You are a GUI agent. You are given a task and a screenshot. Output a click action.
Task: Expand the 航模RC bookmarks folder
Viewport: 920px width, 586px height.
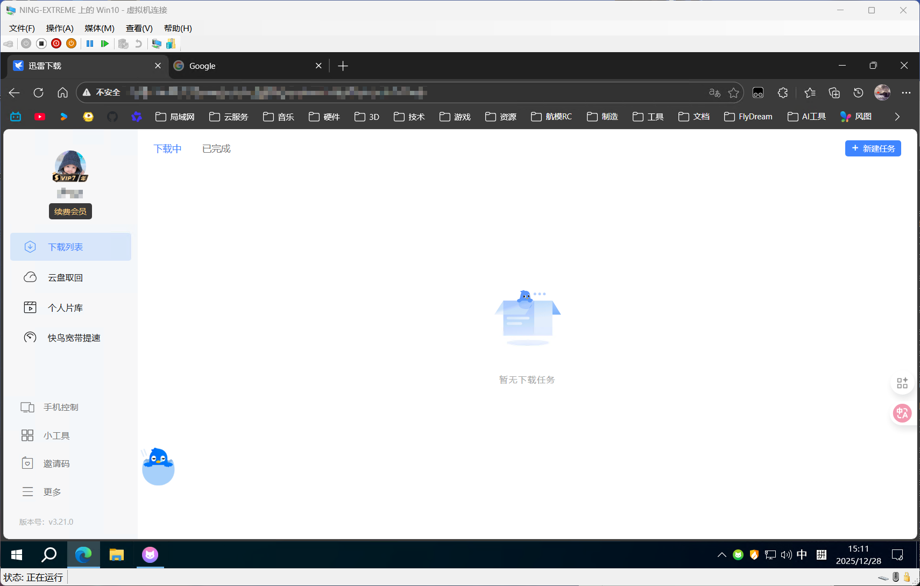point(551,117)
